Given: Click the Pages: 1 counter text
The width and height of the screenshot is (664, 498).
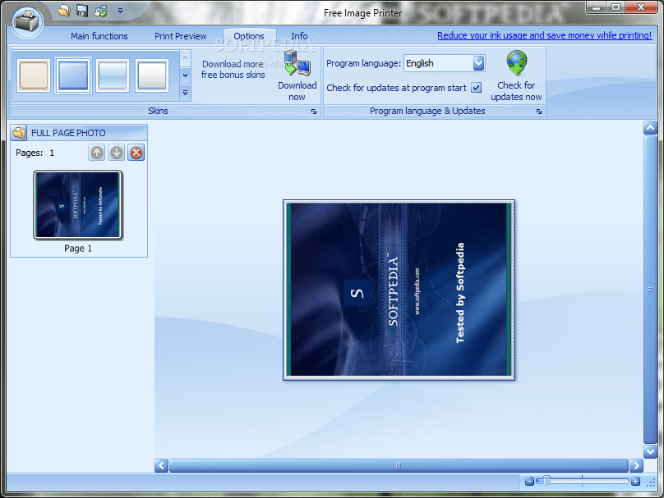Looking at the screenshot, I should [x=35, y=153].
